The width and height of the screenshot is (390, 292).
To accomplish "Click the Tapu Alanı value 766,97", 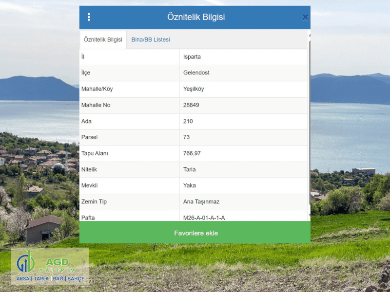I will click(192, 153).
